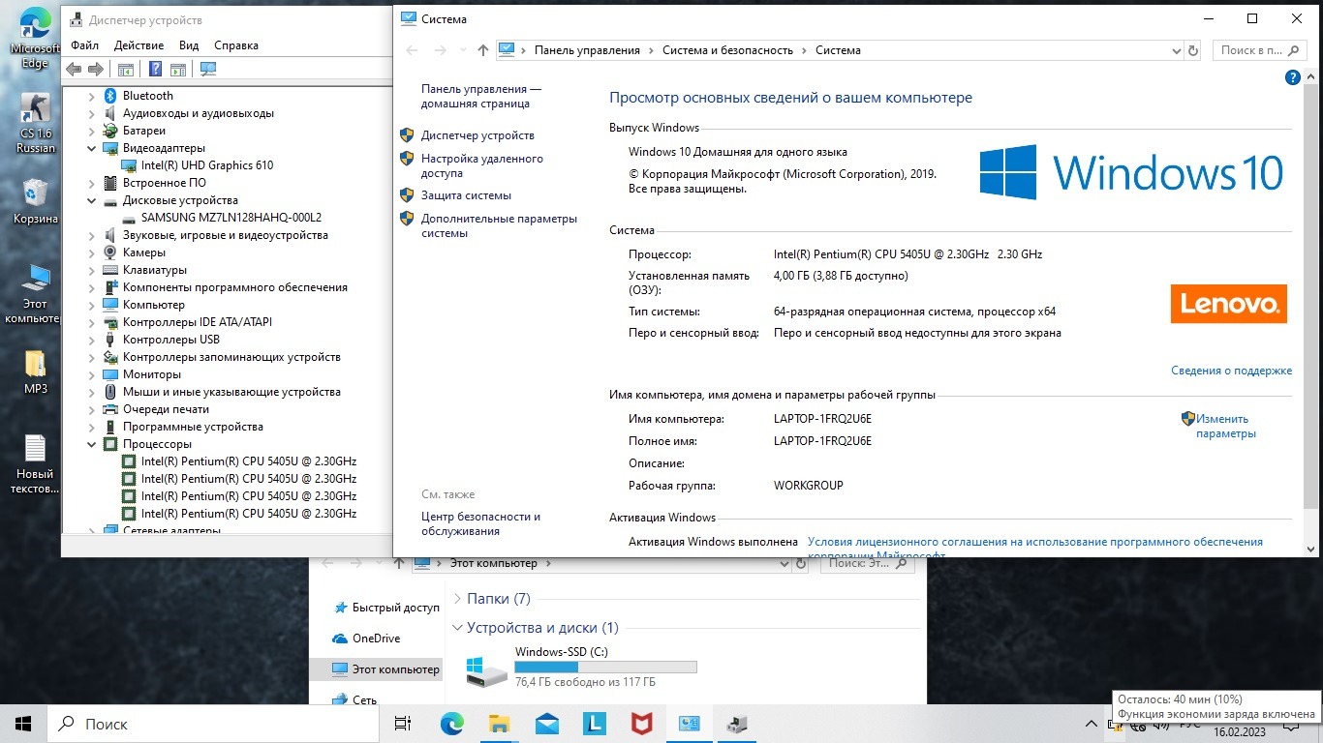This screenshot has width=1323, height=743.
Task: Go up one level in System window
Action: tap(483, 50)
